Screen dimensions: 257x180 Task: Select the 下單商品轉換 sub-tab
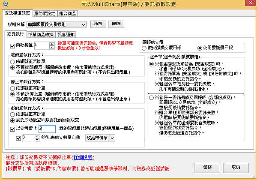coord(41,34)
